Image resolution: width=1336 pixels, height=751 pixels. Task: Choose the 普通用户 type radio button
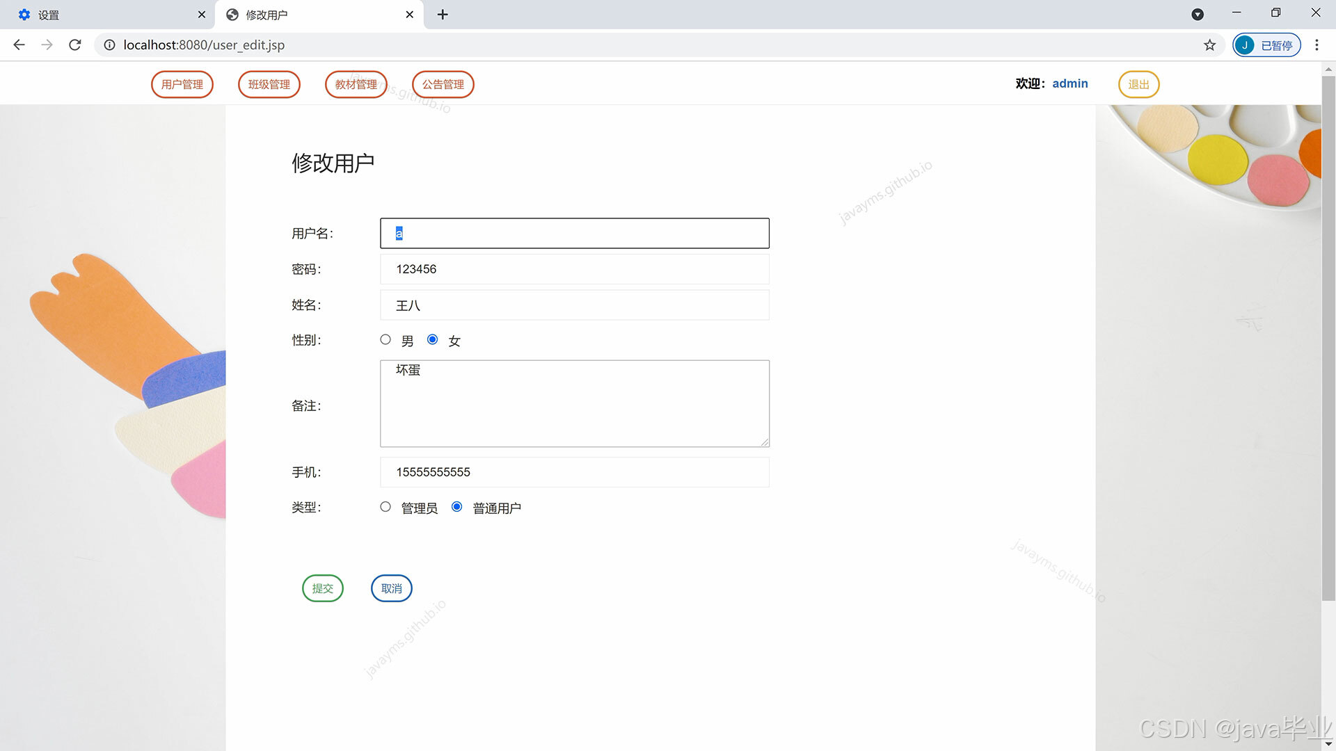click(x=457, y=507)
